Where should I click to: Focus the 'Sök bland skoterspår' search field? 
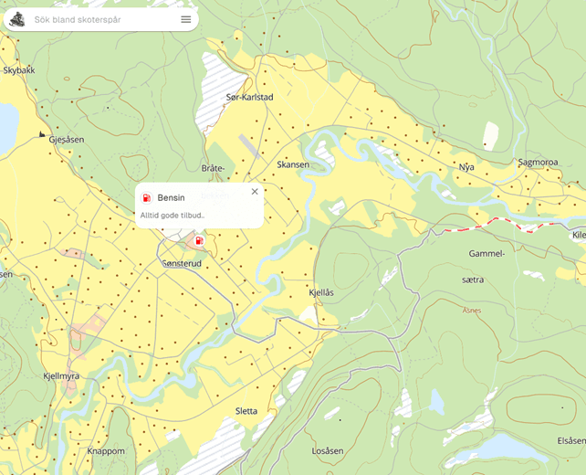[x=100, y=19]
